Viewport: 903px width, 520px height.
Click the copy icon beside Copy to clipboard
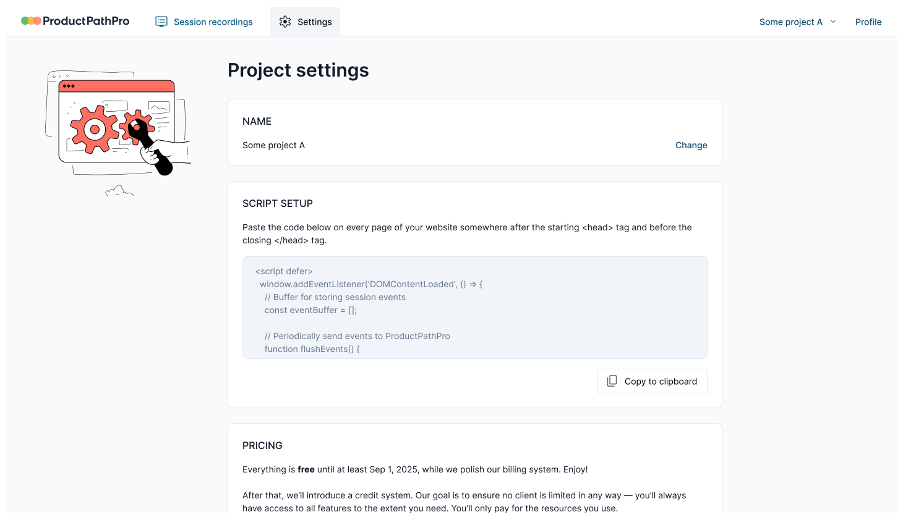612,381
